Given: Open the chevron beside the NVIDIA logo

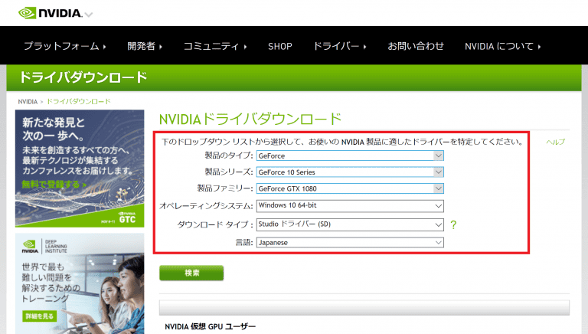Looking at the screenshot, I should click(89, 15).
